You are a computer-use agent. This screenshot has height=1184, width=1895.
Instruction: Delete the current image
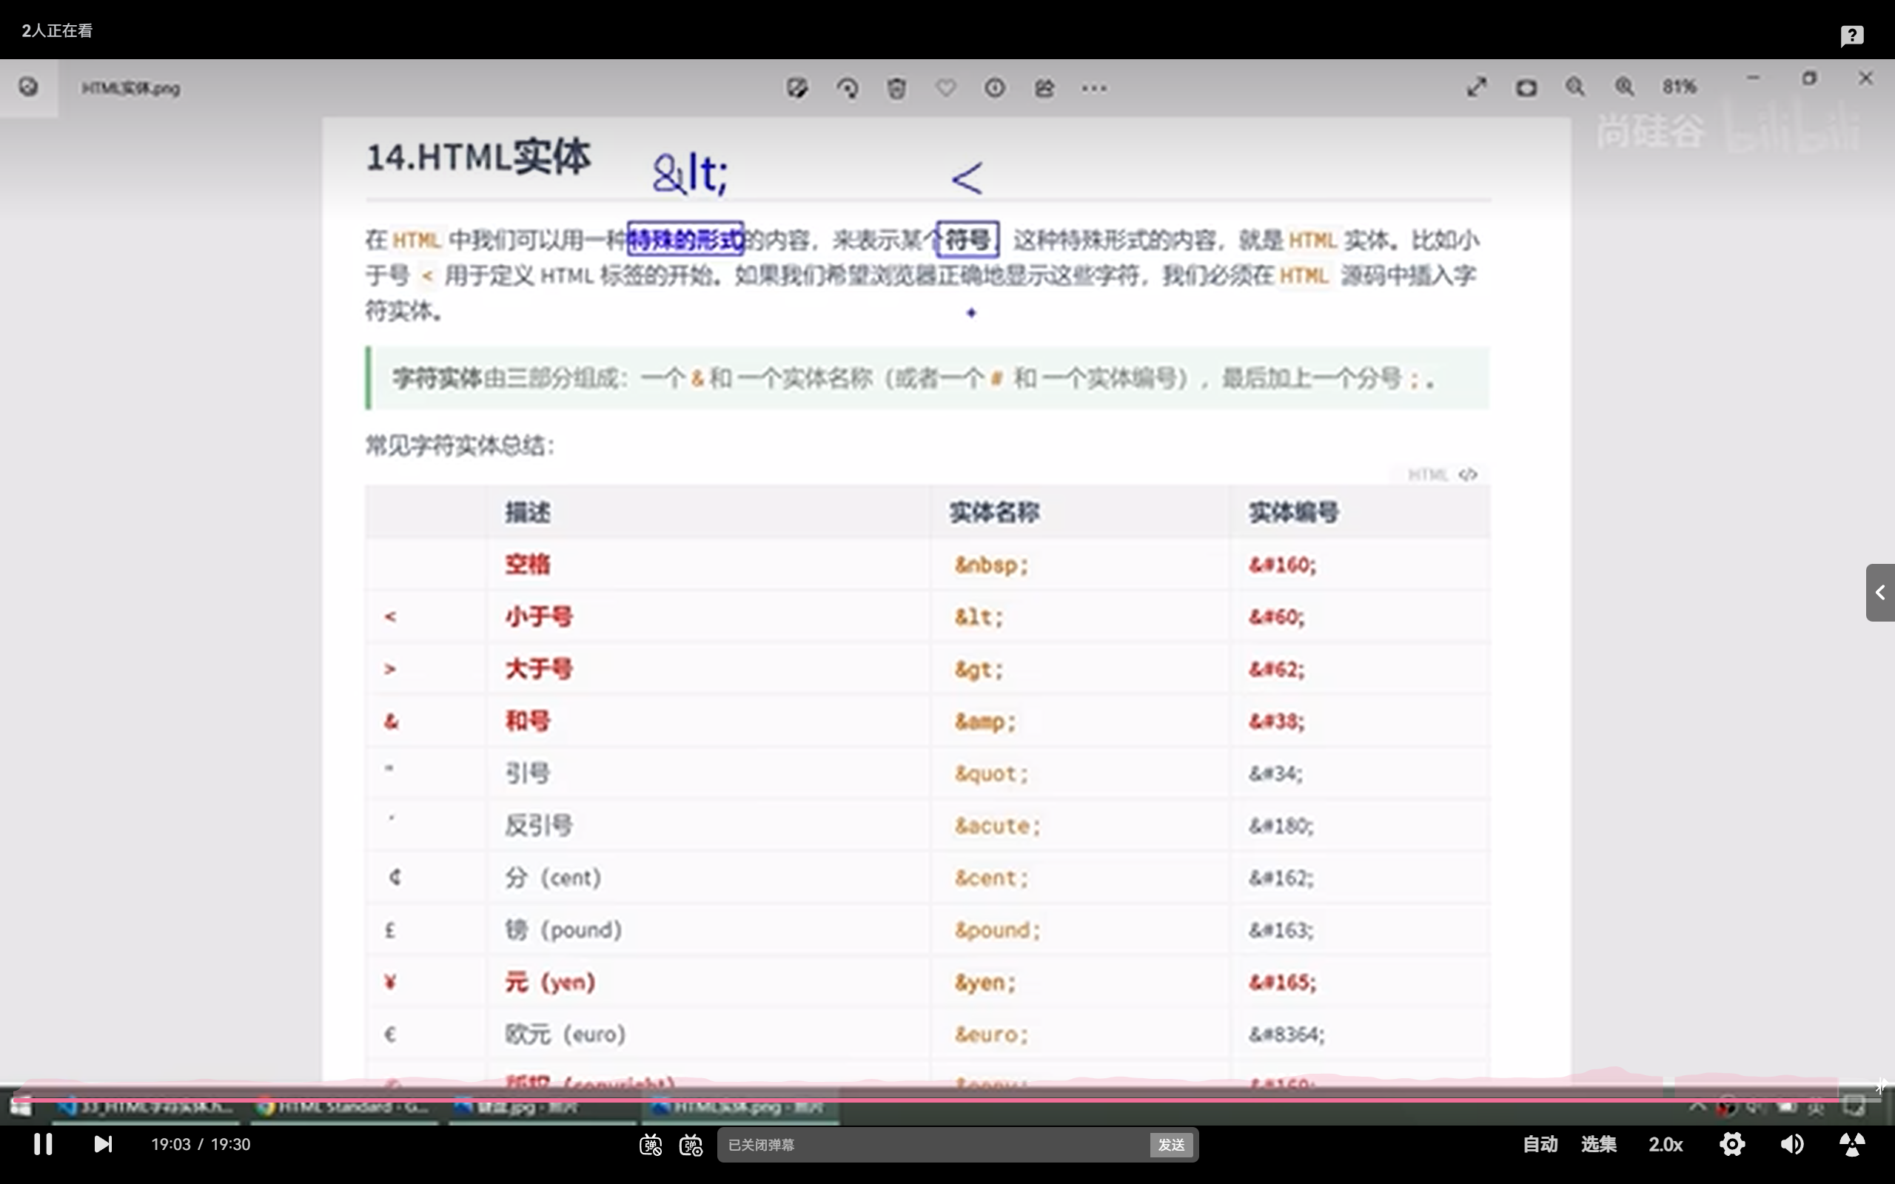tap(896, 89)
